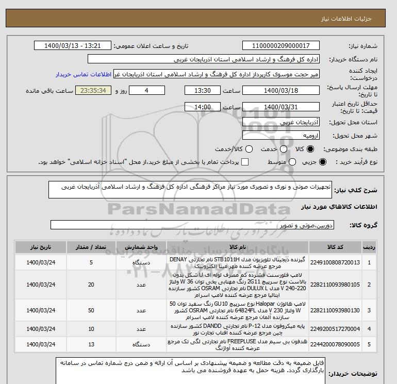This screenshot has height=384, width=397.
Task: Click the price validity date 1400/03/31
Action: pyautogui.click(x=281, y=107)
